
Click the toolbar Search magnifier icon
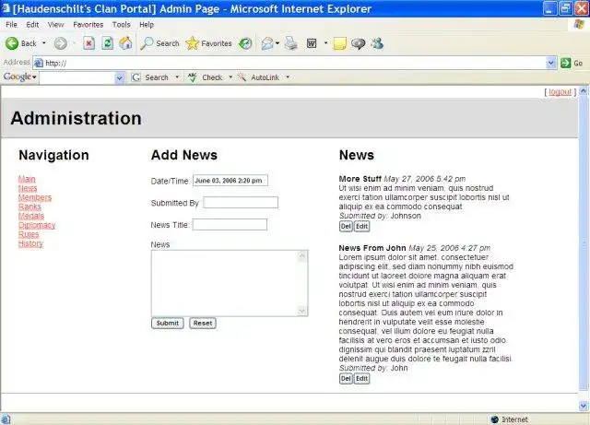(x=147, y=43)
